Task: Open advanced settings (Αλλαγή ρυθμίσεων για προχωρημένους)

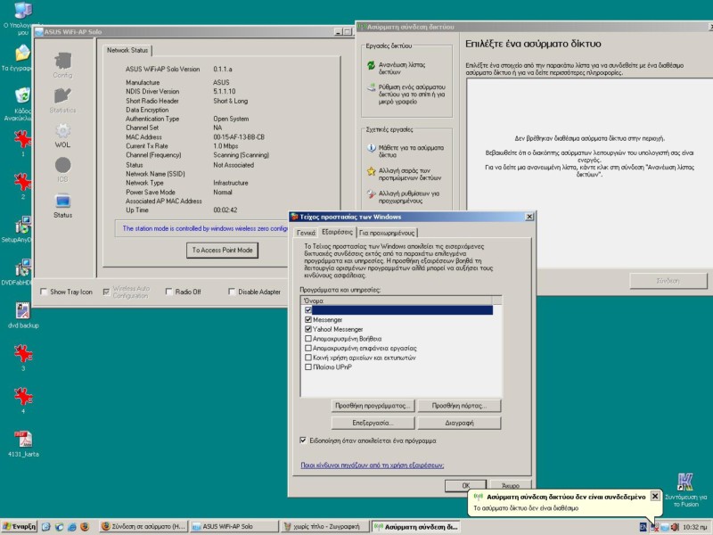Action: coord(404,197)
